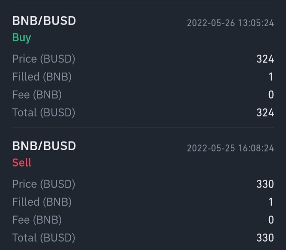Select buy order total value 324

[265, 112]
